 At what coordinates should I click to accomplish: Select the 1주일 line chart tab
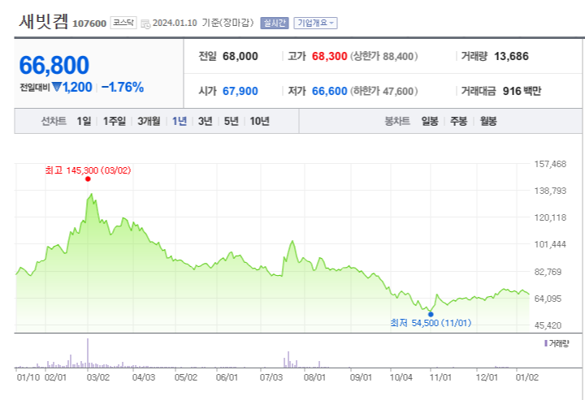[x=115, y=121]
